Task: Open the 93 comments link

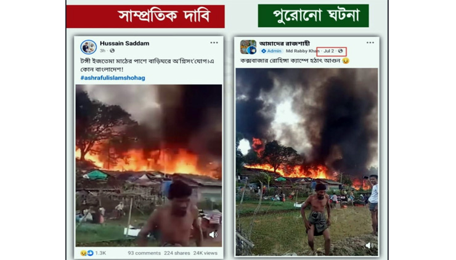Action: coord(144,253)
